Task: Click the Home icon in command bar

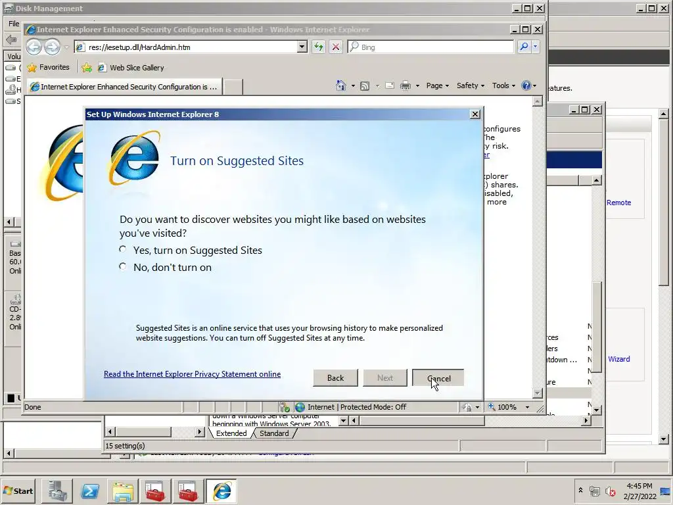Action: [341, 85]
